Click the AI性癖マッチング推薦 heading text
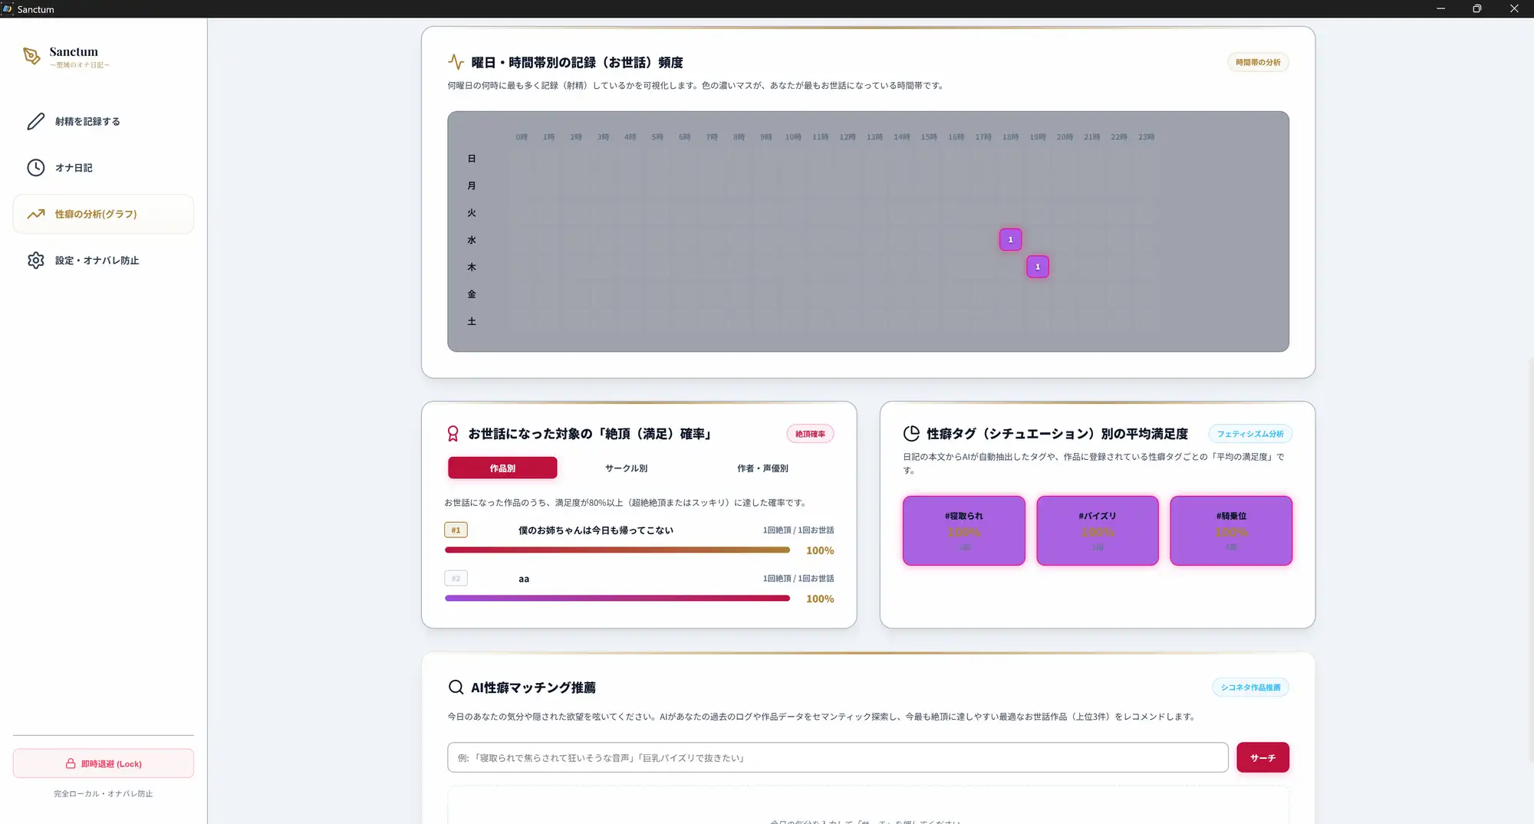The height and width of the screenshot is (824, 1534). pos(533,688)
